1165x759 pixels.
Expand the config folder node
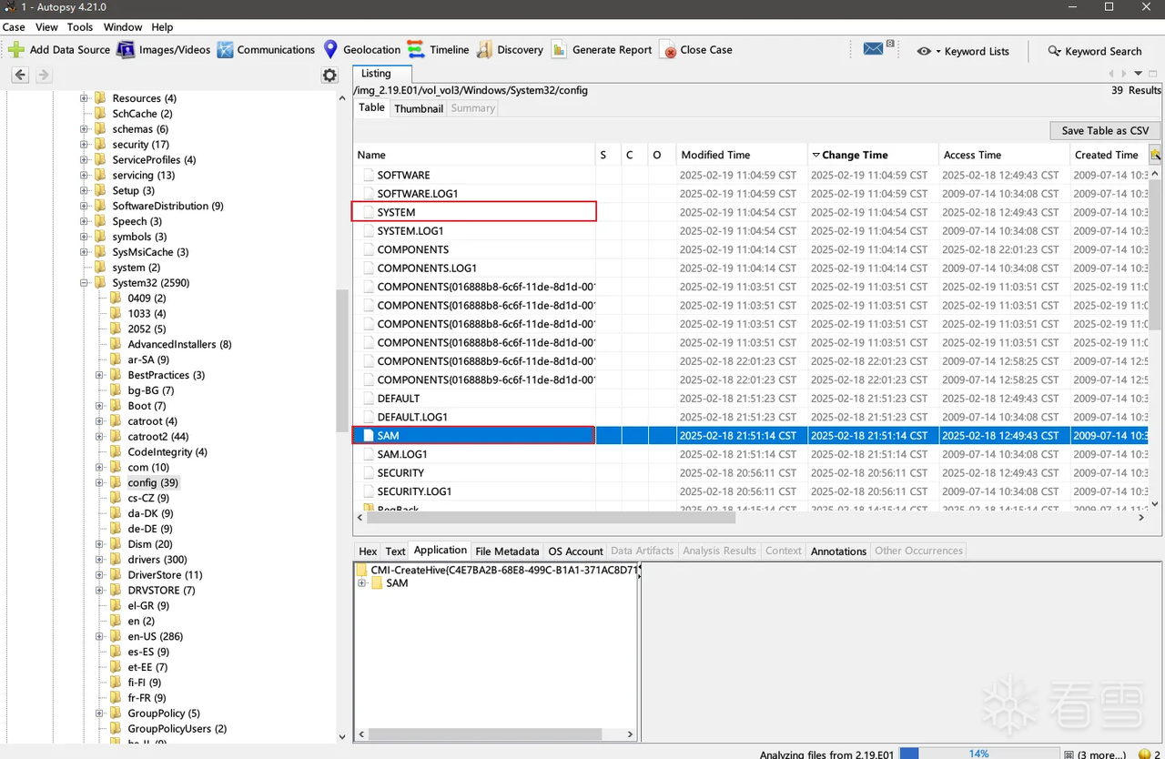(x=100, y=482)
